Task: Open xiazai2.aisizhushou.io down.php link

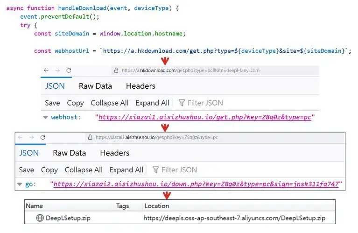Action: 196,184
